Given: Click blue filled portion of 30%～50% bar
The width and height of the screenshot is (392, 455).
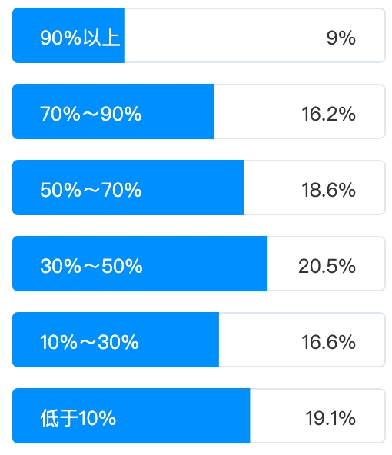Looking at the screenshot, I should click(x=140, y=264).
